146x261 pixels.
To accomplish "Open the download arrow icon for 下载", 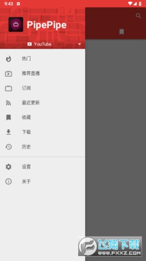I will coord(8,132).
